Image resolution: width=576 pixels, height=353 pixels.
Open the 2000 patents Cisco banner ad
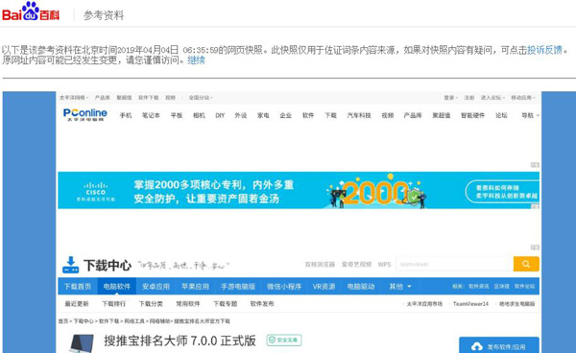click(x=299, y=190)
